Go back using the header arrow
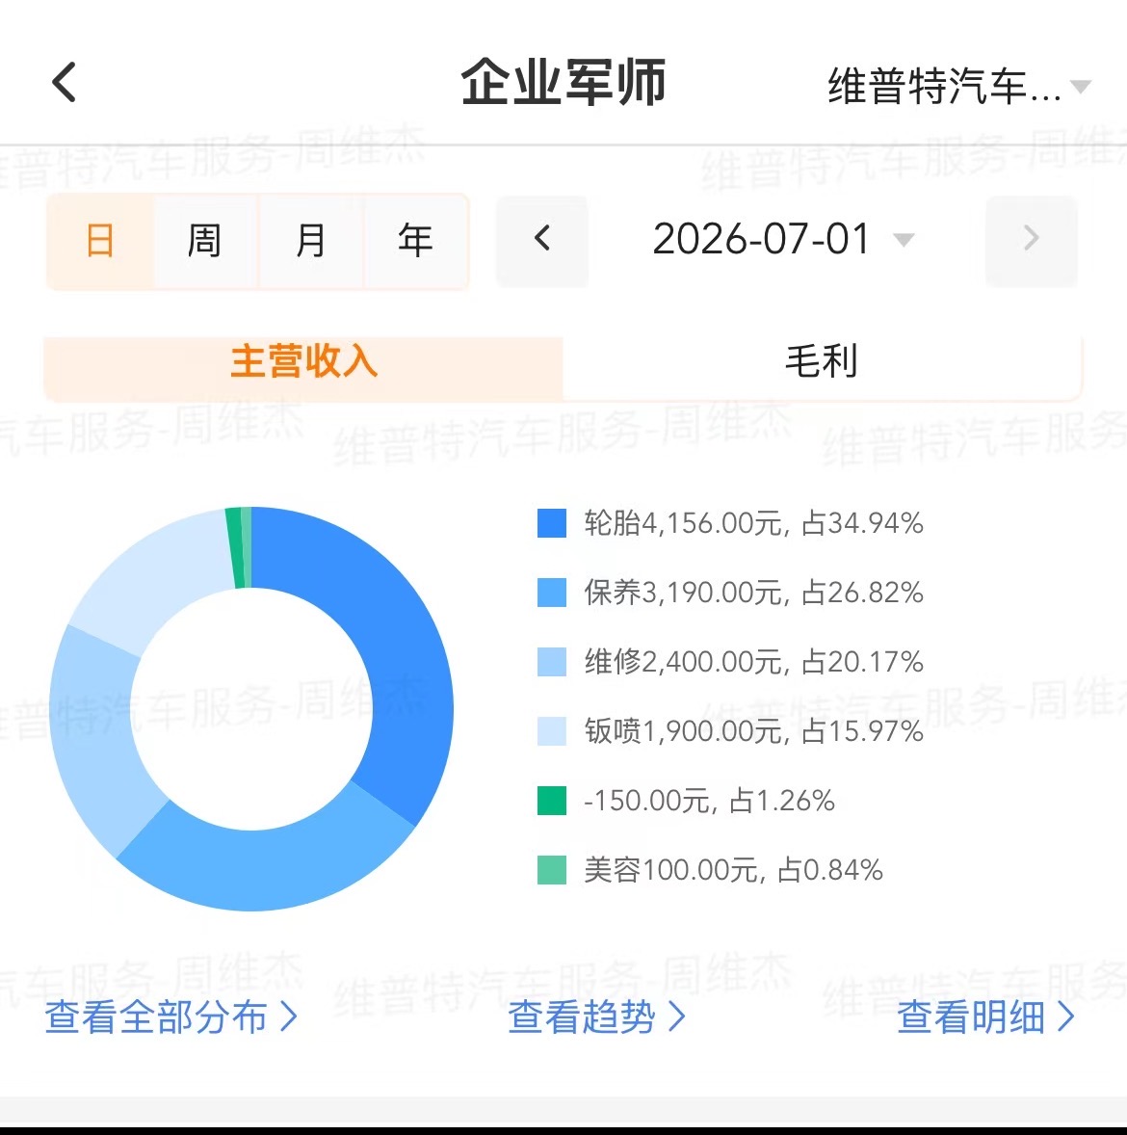The width and height of the screenshot is (1127, 1135). pyautogui.click(x=65, y=82)
